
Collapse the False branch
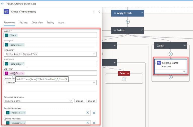pos(128,73)
